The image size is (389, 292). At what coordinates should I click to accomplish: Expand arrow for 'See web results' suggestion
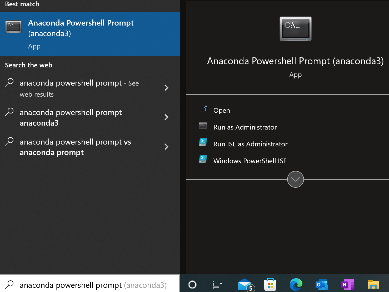coord(166,88)
